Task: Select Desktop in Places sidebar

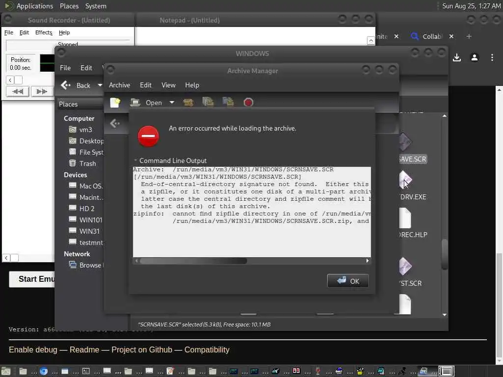Action: click(x=86, y=141)
